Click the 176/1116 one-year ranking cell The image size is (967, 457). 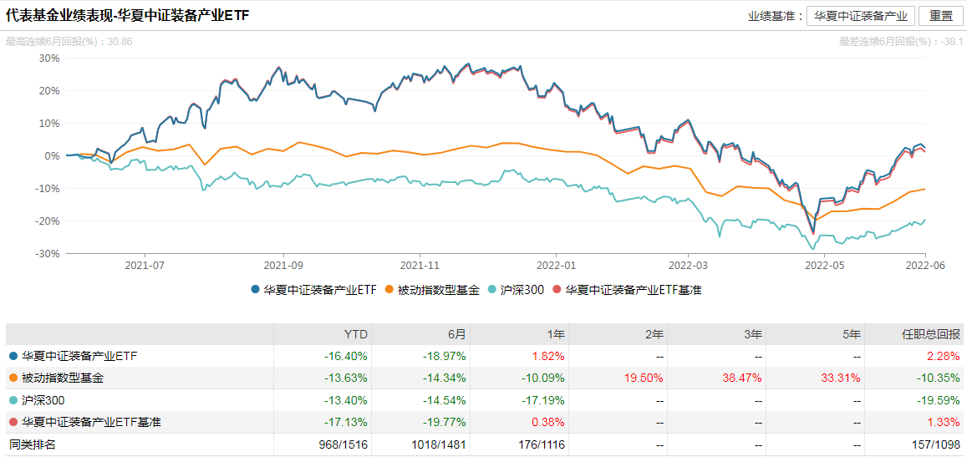click(x=540, y=444)
